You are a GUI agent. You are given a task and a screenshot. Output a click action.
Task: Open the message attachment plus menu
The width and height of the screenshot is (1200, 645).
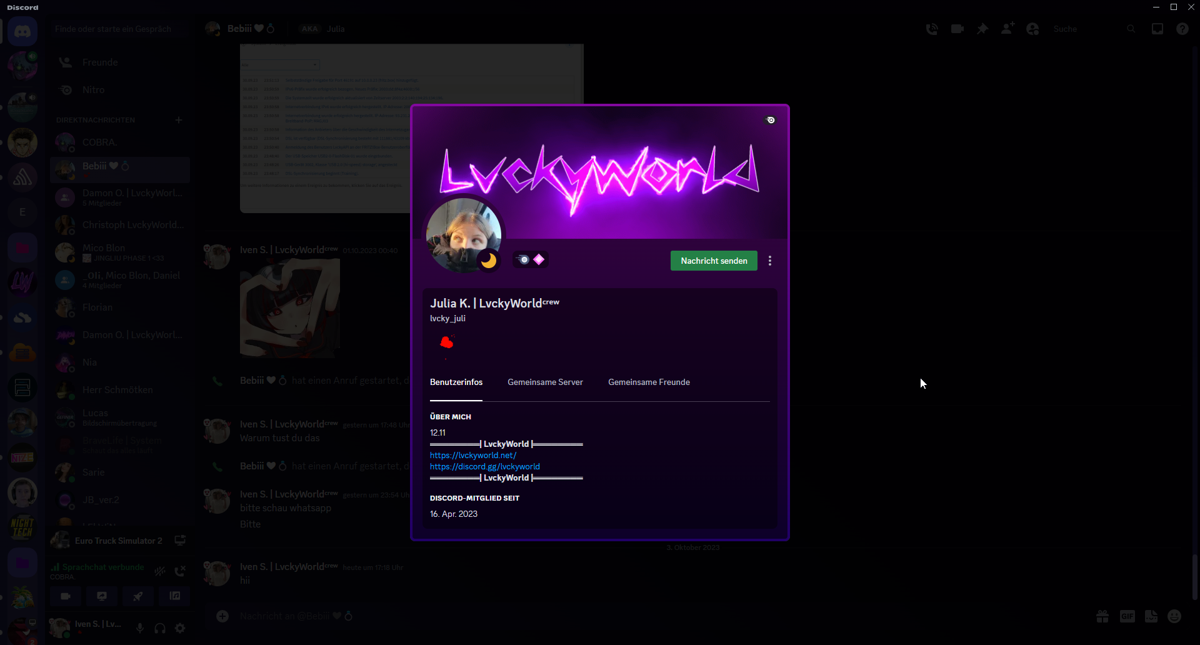pyautogui.click(x=222, y=616)
